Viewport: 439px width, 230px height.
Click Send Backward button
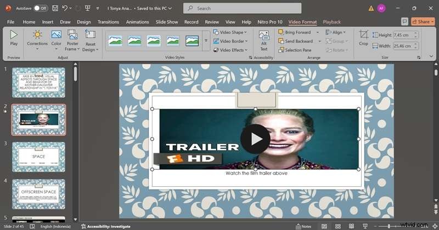(x=296, y=41)
